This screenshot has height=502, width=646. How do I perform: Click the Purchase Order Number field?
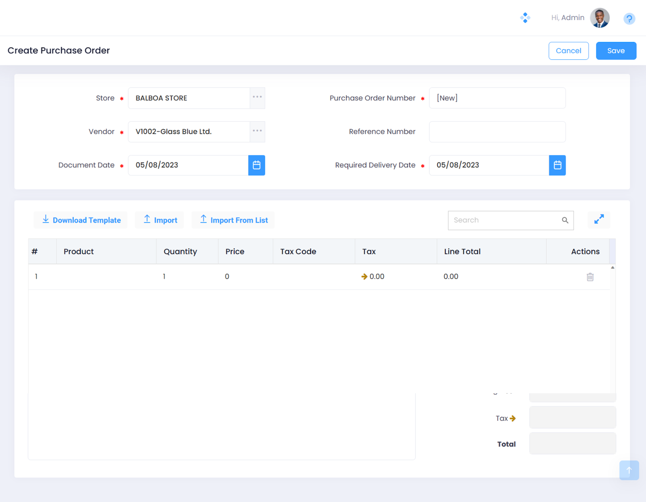[497, 98]
